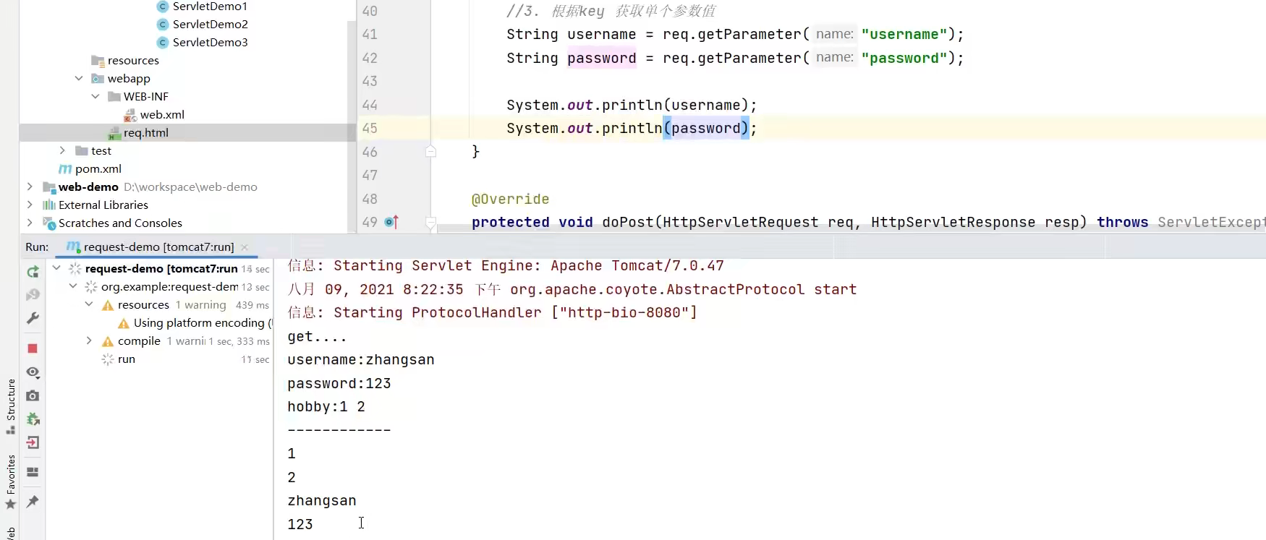This screenshot has height=540, width=1266.
Task: Click the exit icon in Run toolbar
Action: point(33,442)
